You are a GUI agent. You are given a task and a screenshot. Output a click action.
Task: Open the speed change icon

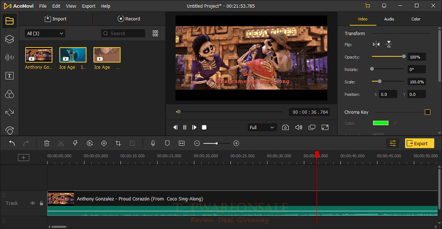coord(90,143)
